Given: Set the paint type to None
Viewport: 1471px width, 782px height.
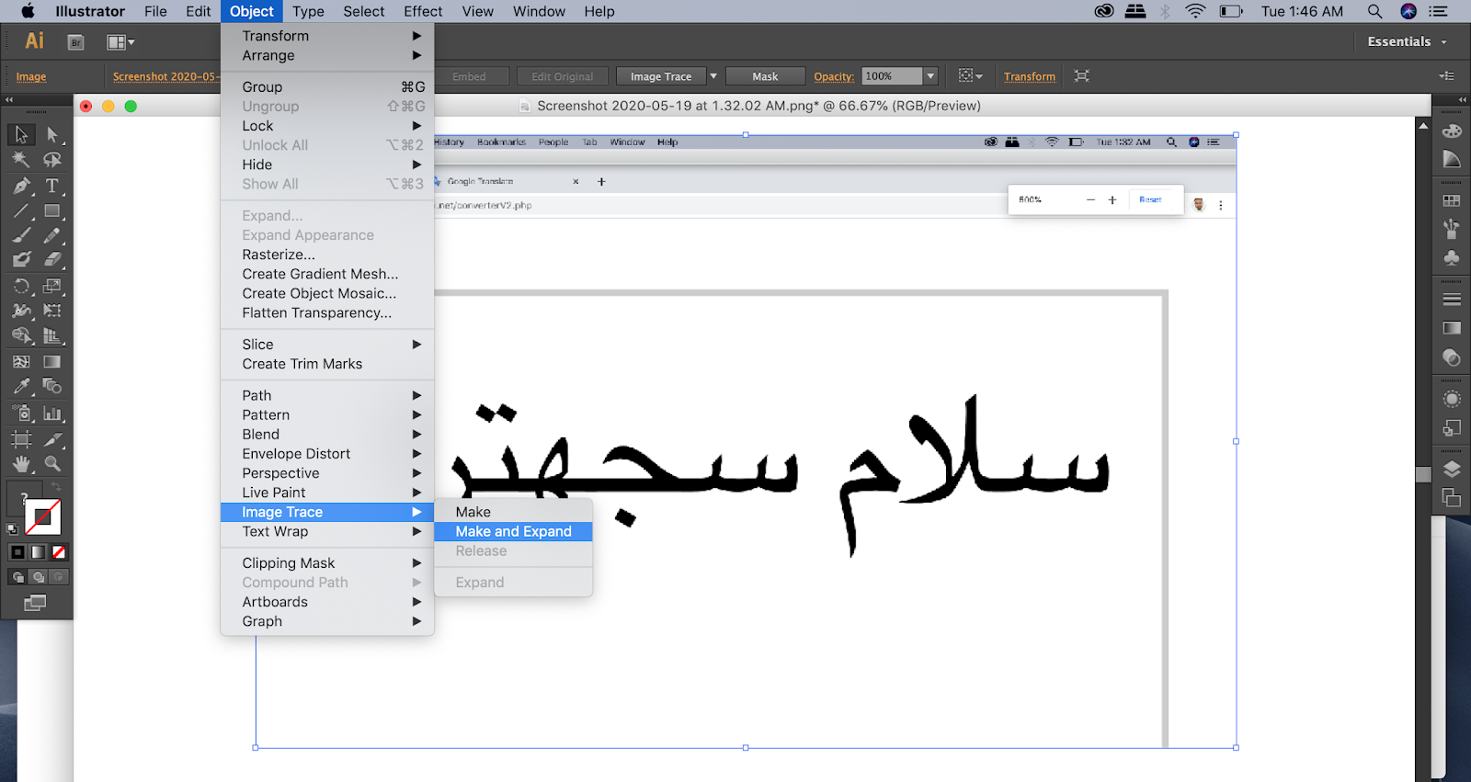Looking at the screenshot, I should (59, 552).
